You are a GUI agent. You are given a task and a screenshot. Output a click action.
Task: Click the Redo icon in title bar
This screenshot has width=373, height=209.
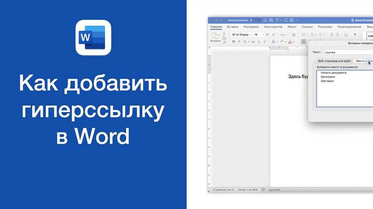[285, 20]
